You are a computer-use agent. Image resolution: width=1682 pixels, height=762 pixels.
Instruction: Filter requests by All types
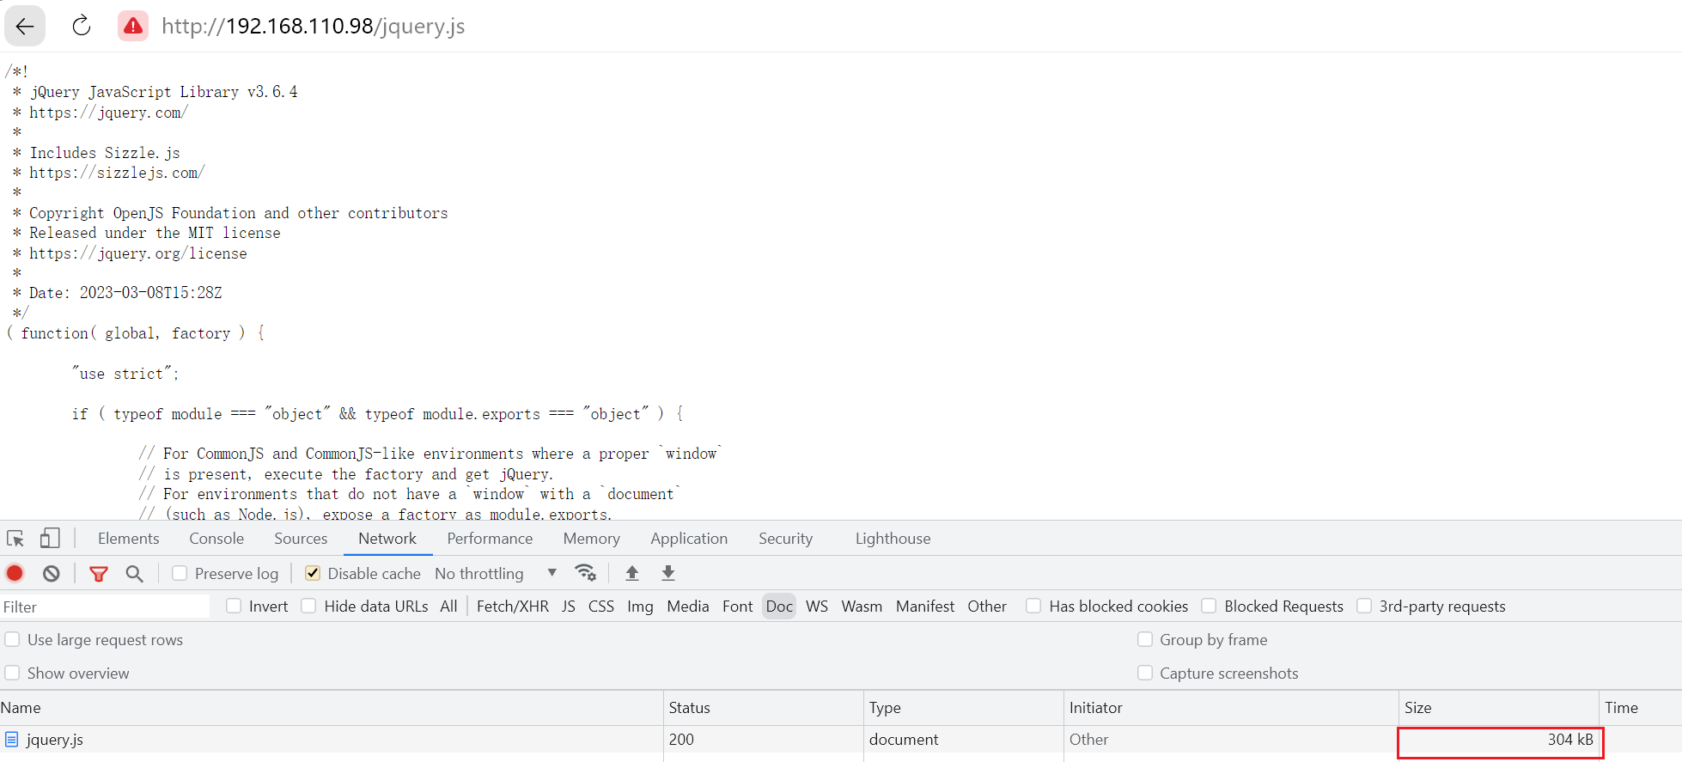point(448,607)
